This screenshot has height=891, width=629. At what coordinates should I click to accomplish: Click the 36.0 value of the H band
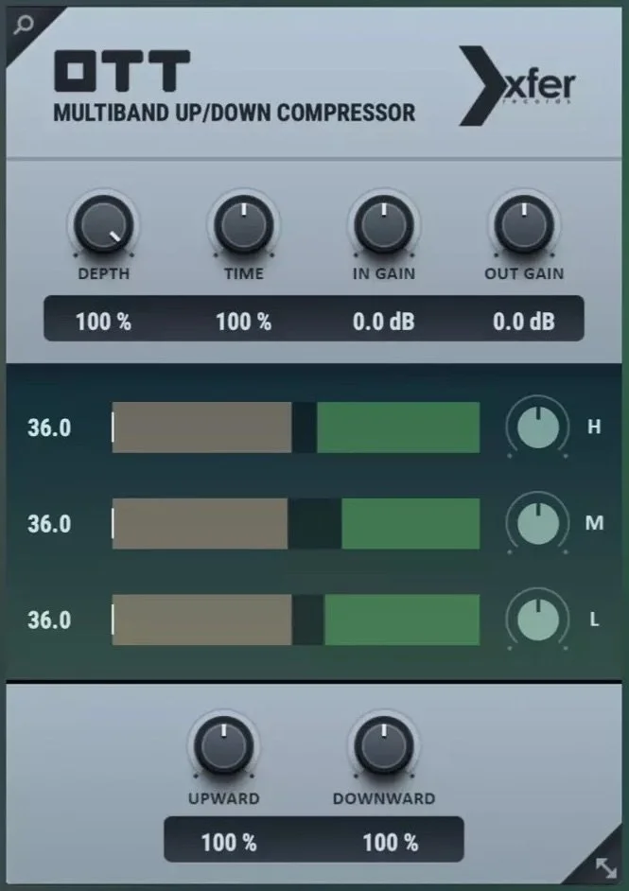pyautogui.click(x=49, y=428)
